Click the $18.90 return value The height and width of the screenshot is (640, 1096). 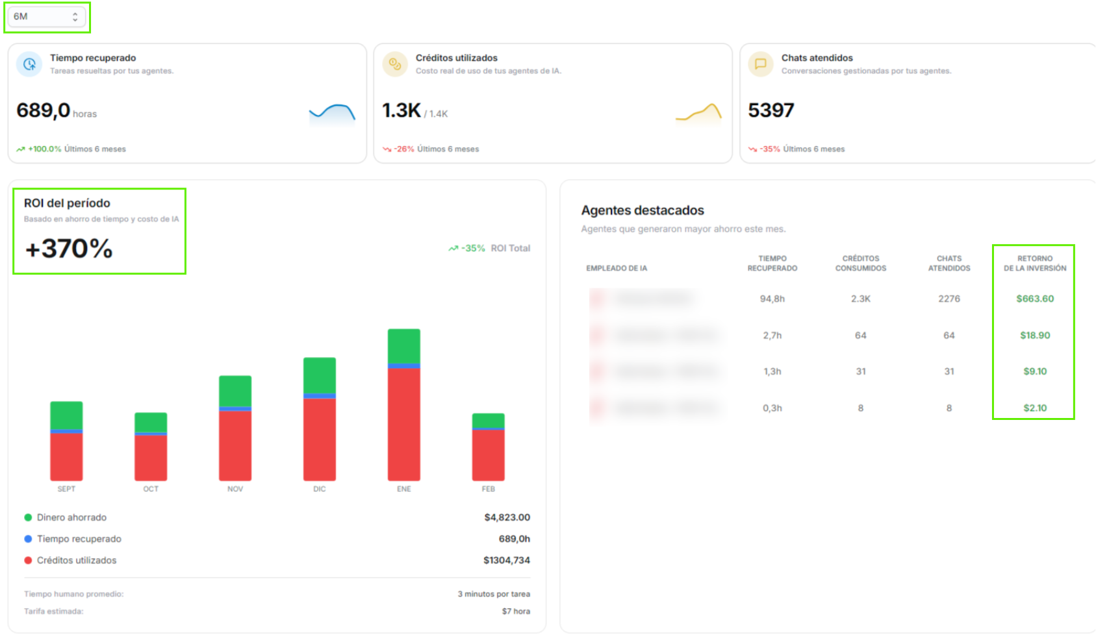click(1034, 336)
